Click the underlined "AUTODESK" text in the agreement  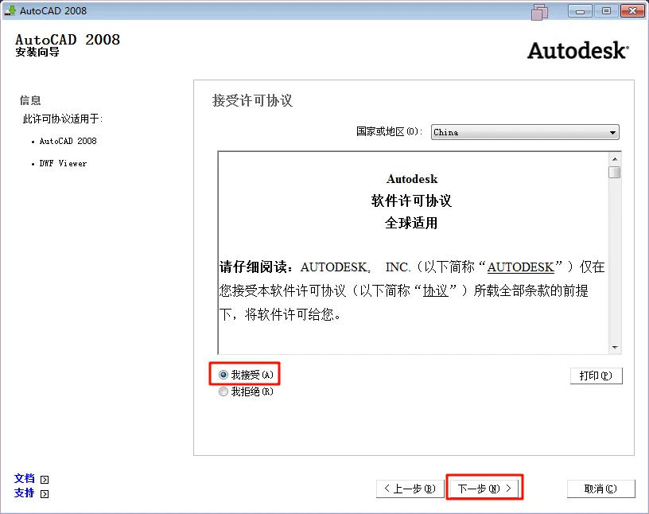(x=520, y=267)
